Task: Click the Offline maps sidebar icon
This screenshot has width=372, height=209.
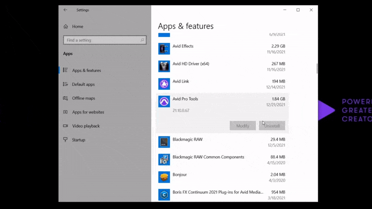Action: pos(65,98)
